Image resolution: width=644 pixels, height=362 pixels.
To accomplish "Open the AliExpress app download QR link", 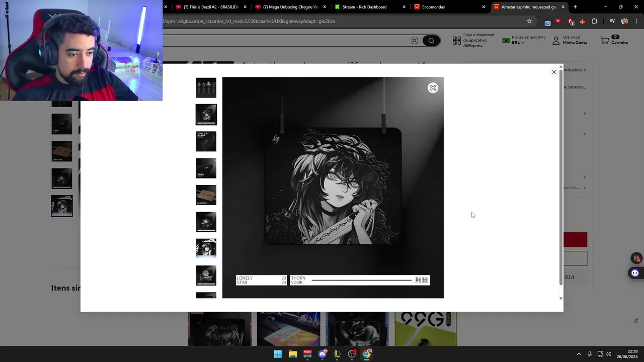I will click(473, 41).
